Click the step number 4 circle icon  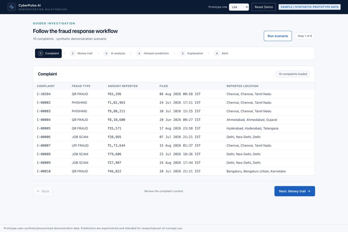139,53
